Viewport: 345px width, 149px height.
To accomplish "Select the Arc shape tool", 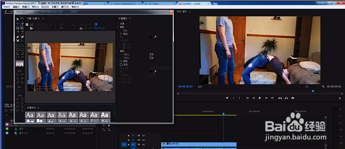I will pos(22,53).
